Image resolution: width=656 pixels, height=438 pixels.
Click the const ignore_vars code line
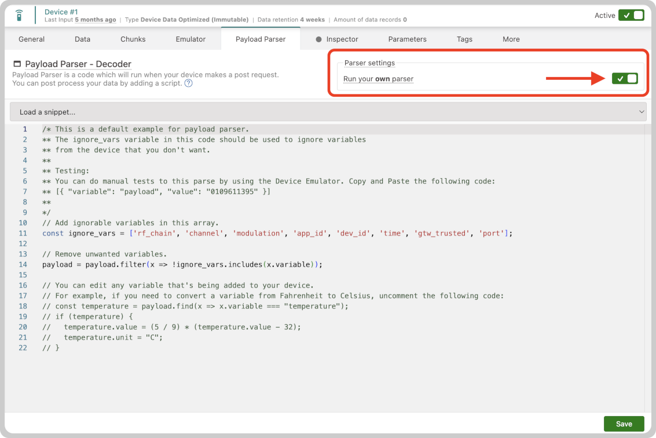[277, 233]
